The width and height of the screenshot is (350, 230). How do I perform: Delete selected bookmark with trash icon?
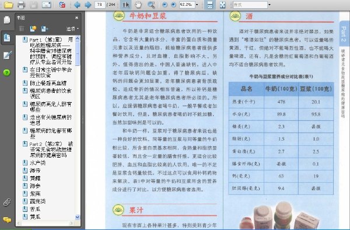[x=22, y=29]
